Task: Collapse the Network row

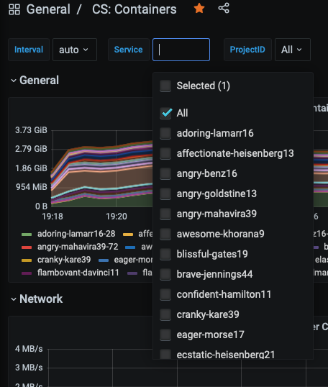Action: click(37, 299)
